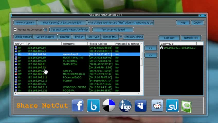
Task: Click the GateWay IP column header
Action: coord(178,44)
